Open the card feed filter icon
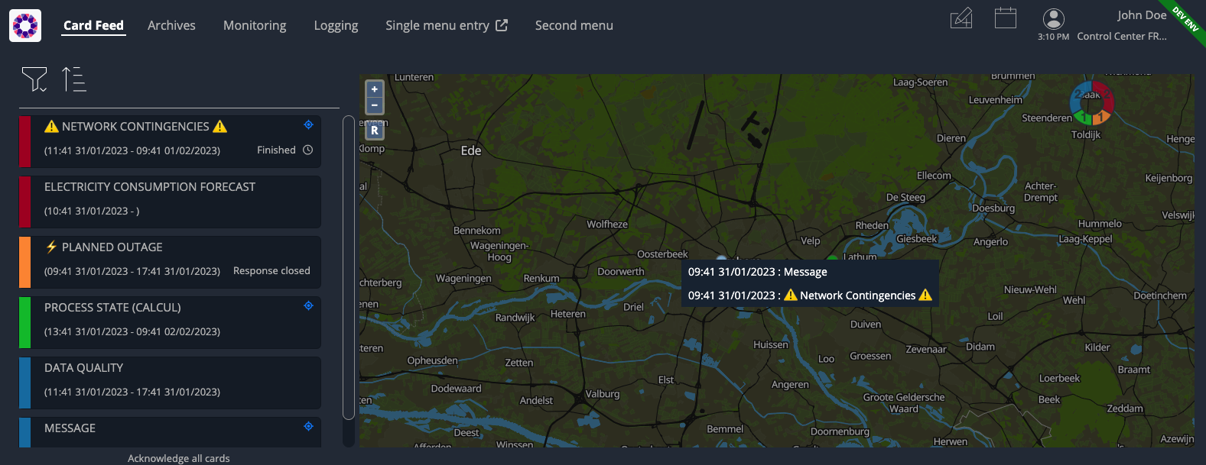The width and height of the screenshot is (1206, 465). (x=34, y=79)
